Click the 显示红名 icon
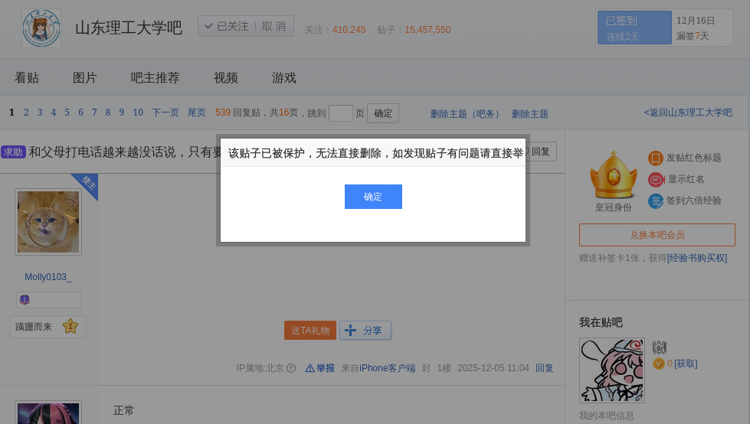The image size is (750, 424). [656, 179]
